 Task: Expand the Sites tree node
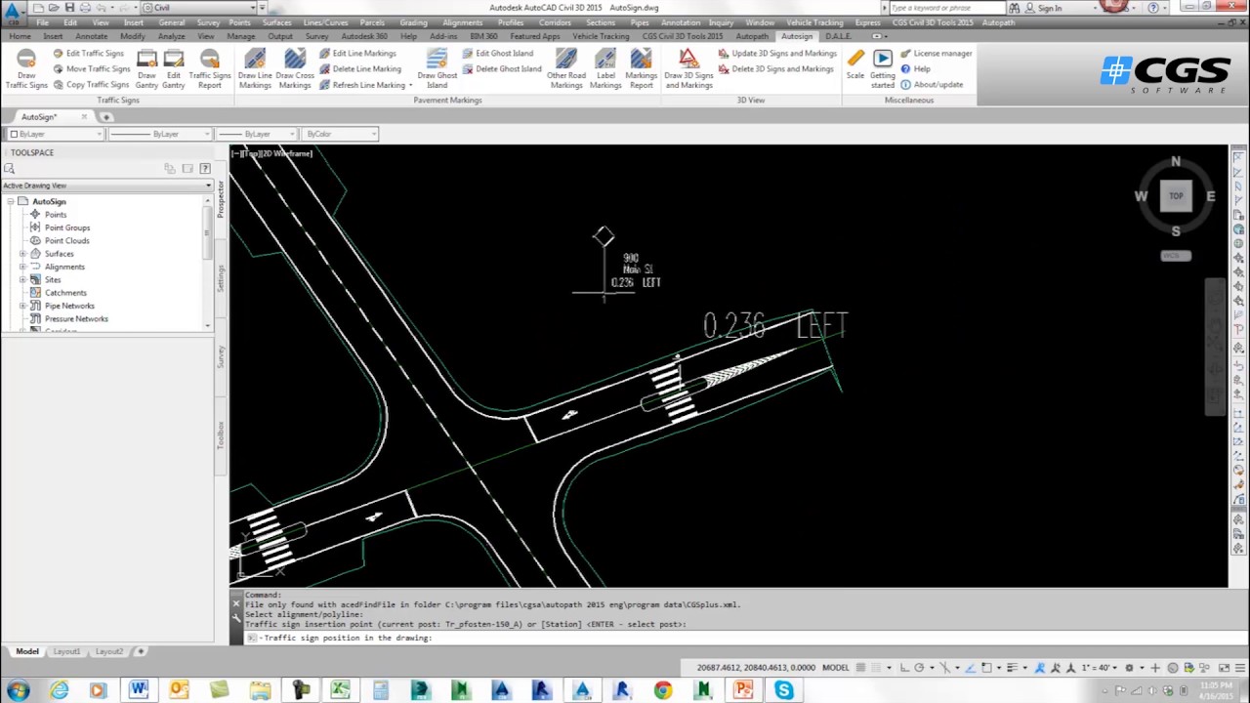click(22, 280)
